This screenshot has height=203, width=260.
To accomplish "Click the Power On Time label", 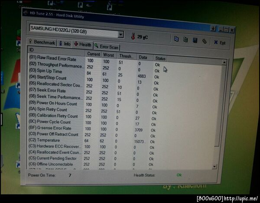I will [42, 175].
